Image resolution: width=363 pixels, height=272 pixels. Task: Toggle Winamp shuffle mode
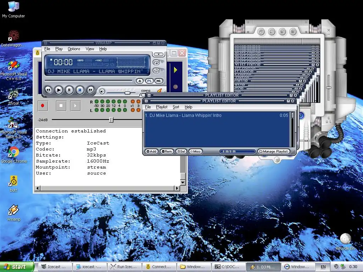click(x=156, y=70)
